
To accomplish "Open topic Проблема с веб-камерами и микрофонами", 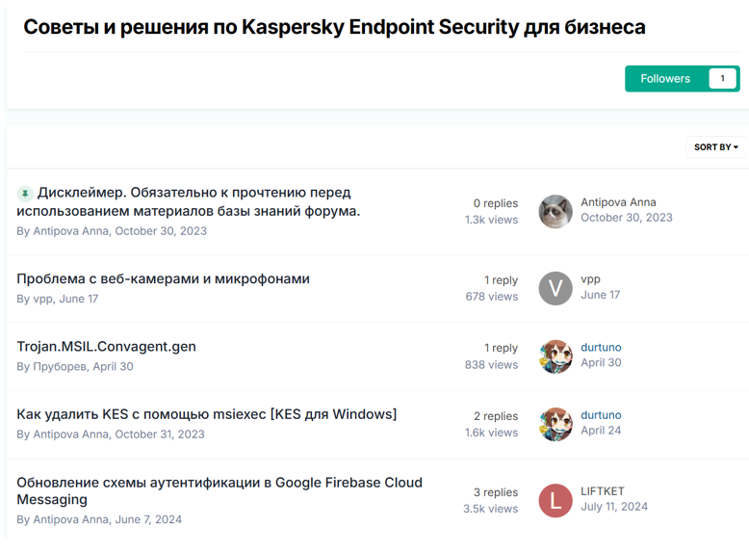I will click(163, 278).
